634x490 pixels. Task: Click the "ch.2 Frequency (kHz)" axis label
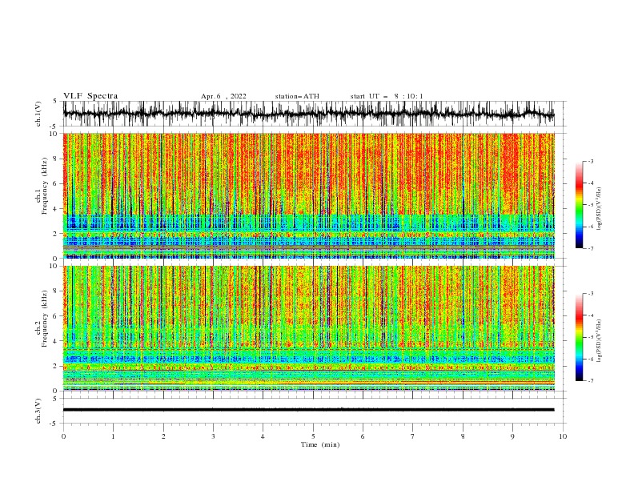pyautogui.click(x=42, y=318)
